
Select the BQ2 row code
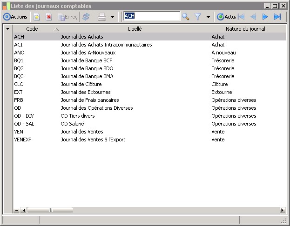point(19,68)
